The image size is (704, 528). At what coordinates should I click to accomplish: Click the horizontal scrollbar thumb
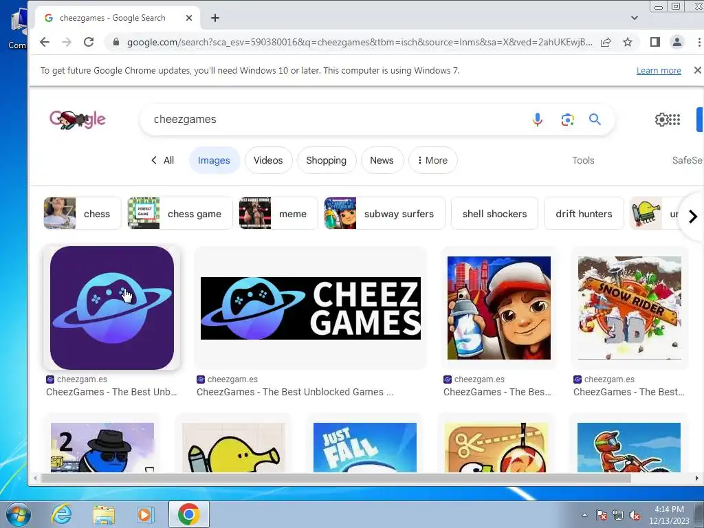coord(335,478)
